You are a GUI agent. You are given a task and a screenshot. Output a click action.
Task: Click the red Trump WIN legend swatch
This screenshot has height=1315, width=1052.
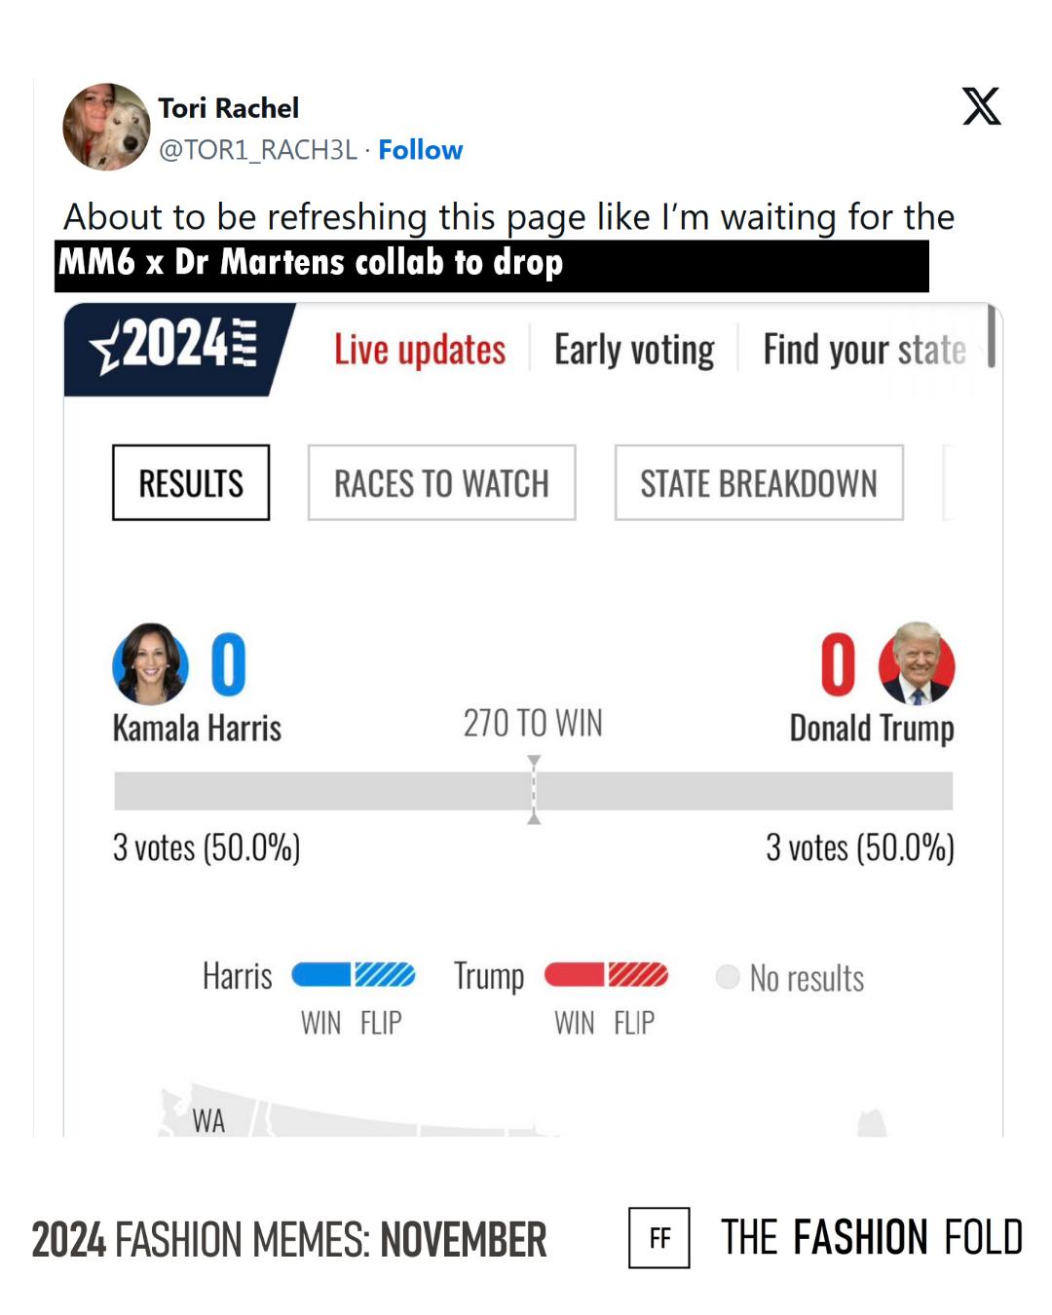coord(574,974)
